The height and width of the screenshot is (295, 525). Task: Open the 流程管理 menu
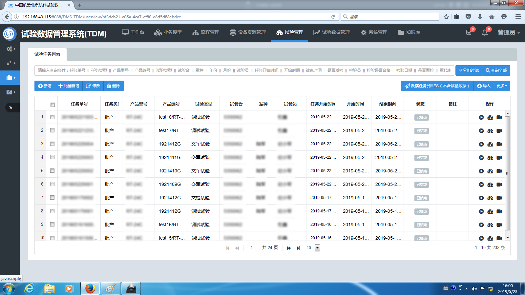click(206, 32)
